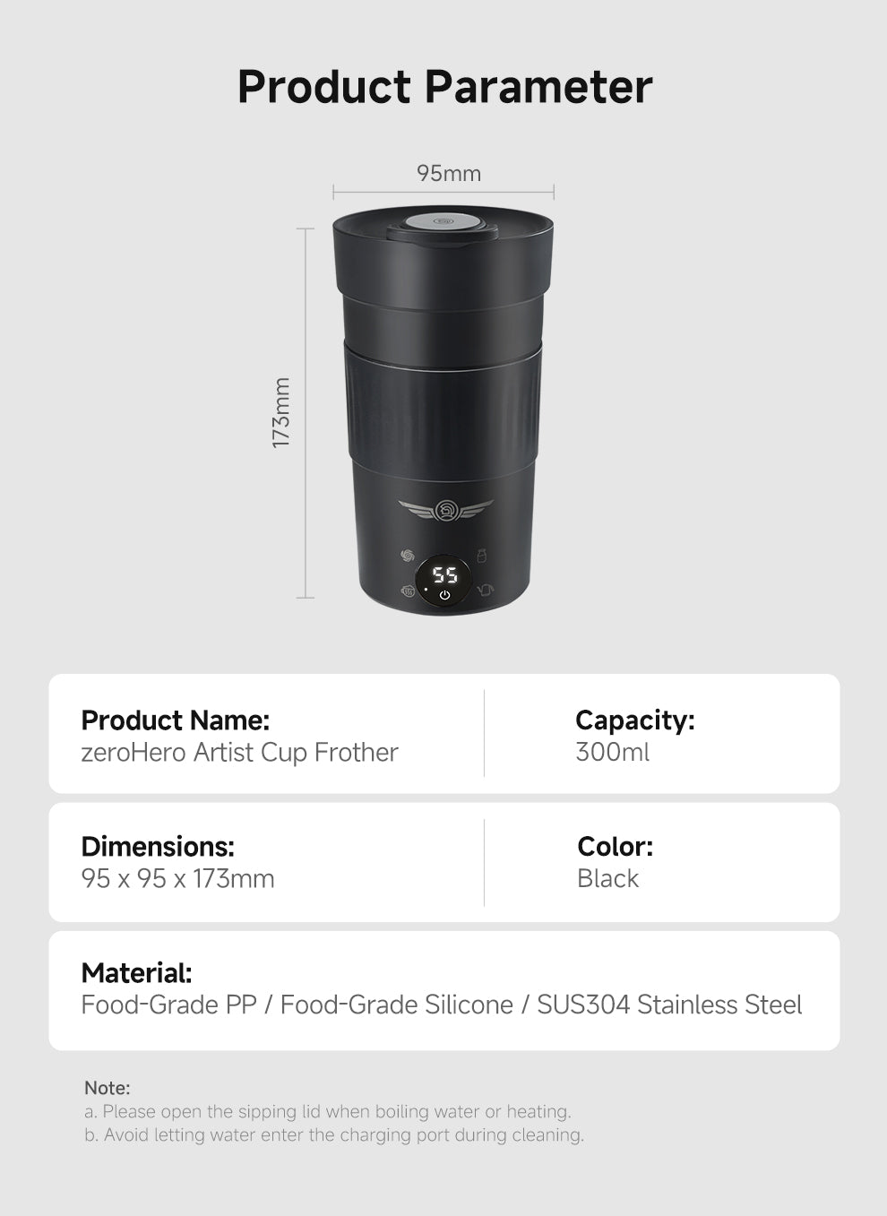The width and height of the screenshot is (887, 1216).
Task: Click the note about opening sipping lid
Action: click(x=328, y=1112)
